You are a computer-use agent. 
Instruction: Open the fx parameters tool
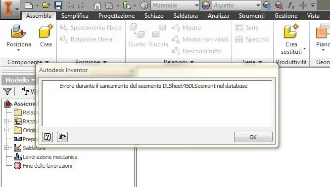291,5
